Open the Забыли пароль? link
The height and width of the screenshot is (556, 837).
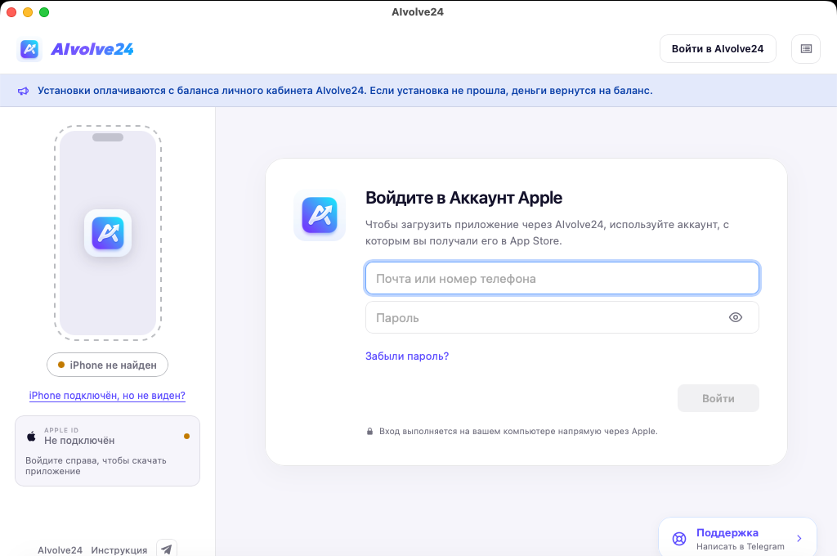click(407, 356)
